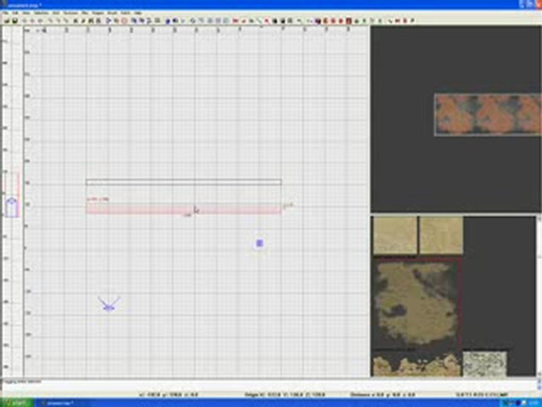This screenshot has height=407, width=542.
Task: Pick the first beige texture thumbnail
Action: (x=395, y=235)
